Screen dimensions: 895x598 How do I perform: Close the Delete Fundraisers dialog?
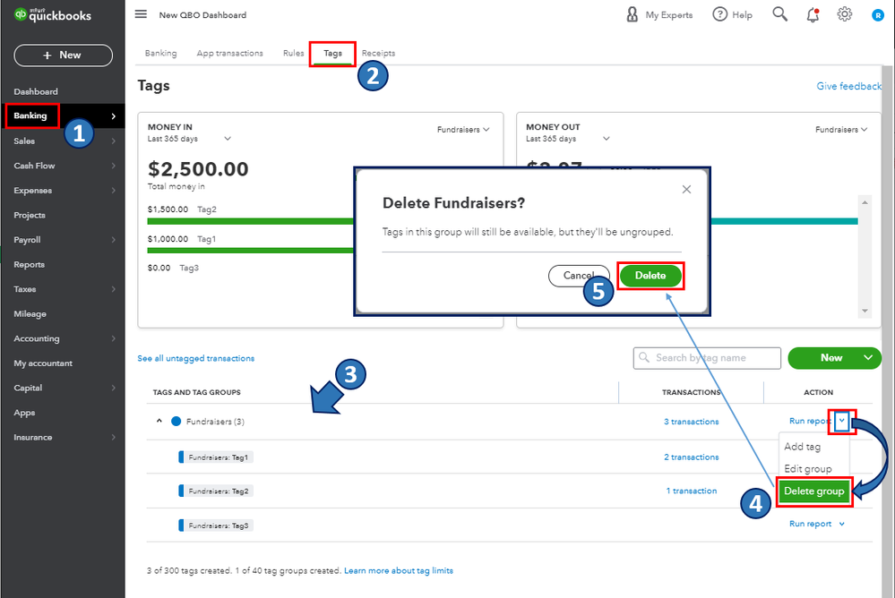point(686,189)
